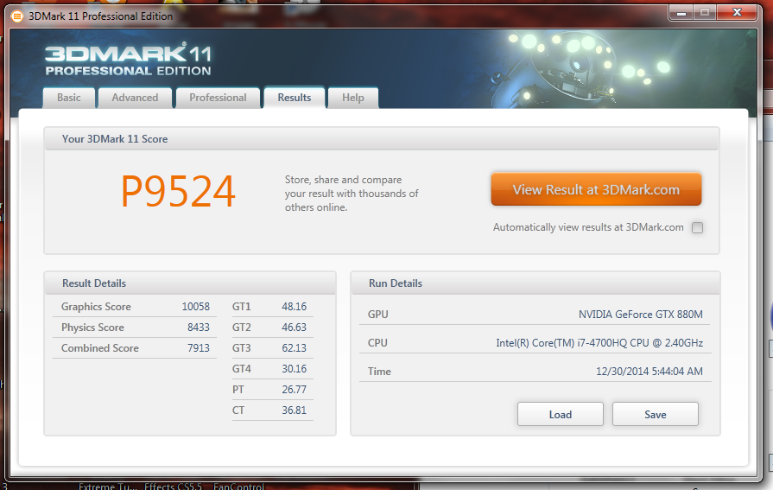Image resolution: width=773 pixels, height=490 pixels.
Task: Click the 3DMark 11 title bar app icon
Action: point(16,16)
